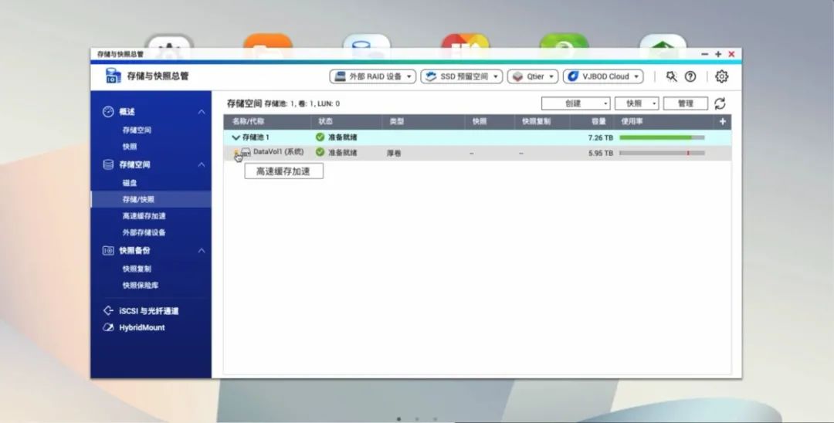Open the 创建 dropdown button

(575, 103)
